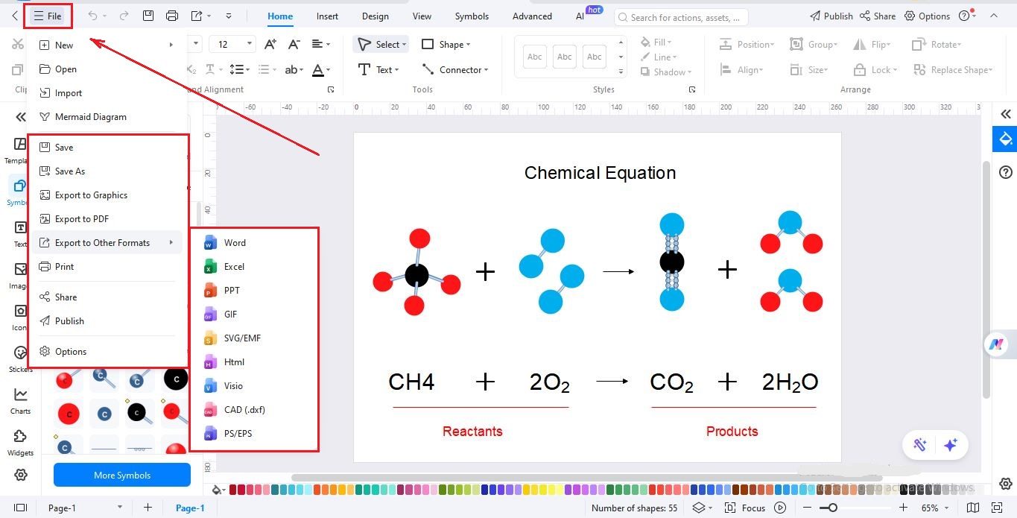Expand the Export to Other Formats submenu
1017x518 pixels.
pyautogui.click(x=103, y=242)
